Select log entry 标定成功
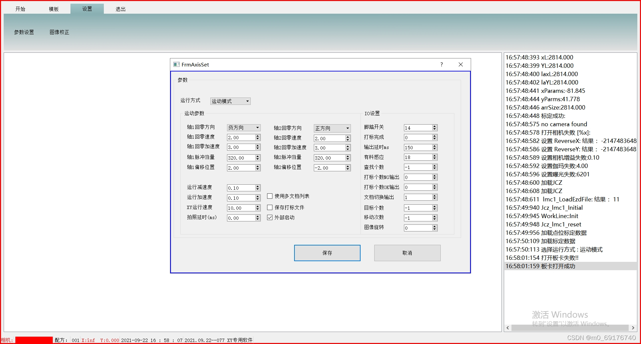641x344 pixels. click(571, 116)
